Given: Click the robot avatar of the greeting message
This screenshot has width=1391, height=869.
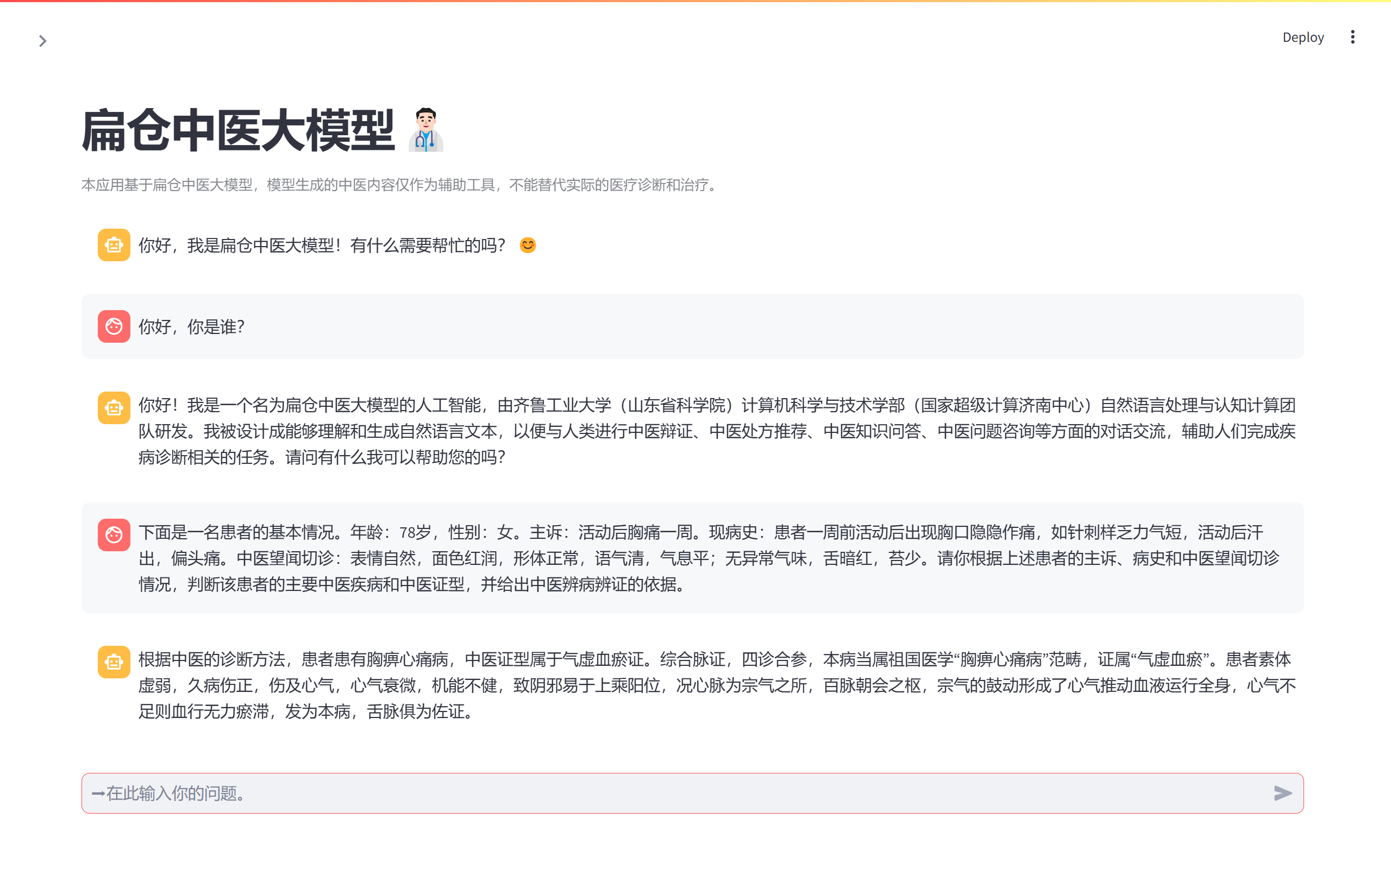Looking at the screenshot, I should (114, 245).
